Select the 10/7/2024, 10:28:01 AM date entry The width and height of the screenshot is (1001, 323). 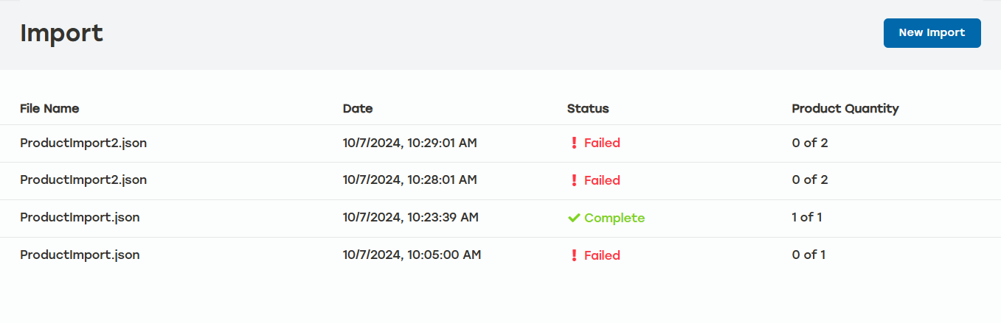[409, 180]
